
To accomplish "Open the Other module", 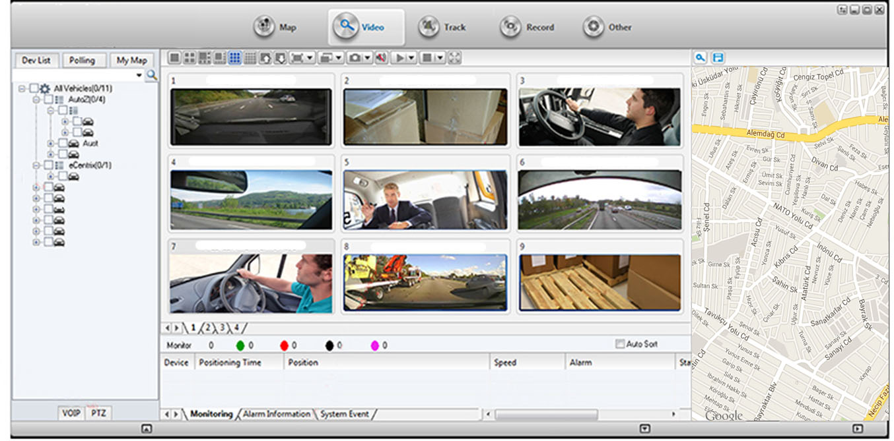I will pyautogui.click(x=607, y=27).
